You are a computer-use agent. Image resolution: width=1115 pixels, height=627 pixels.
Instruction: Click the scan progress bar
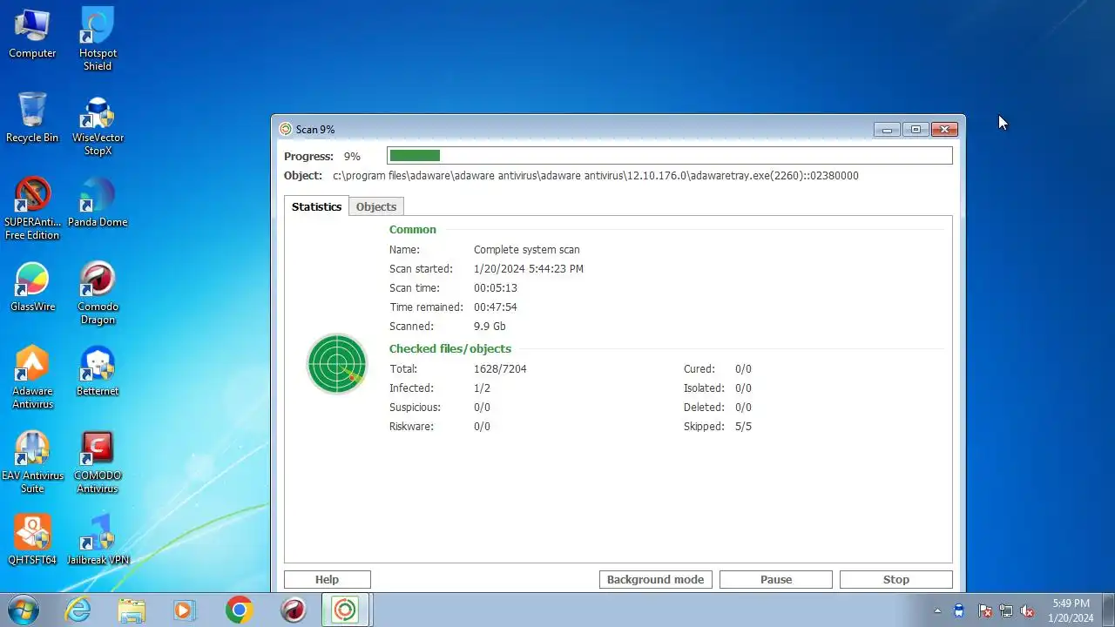670,156
